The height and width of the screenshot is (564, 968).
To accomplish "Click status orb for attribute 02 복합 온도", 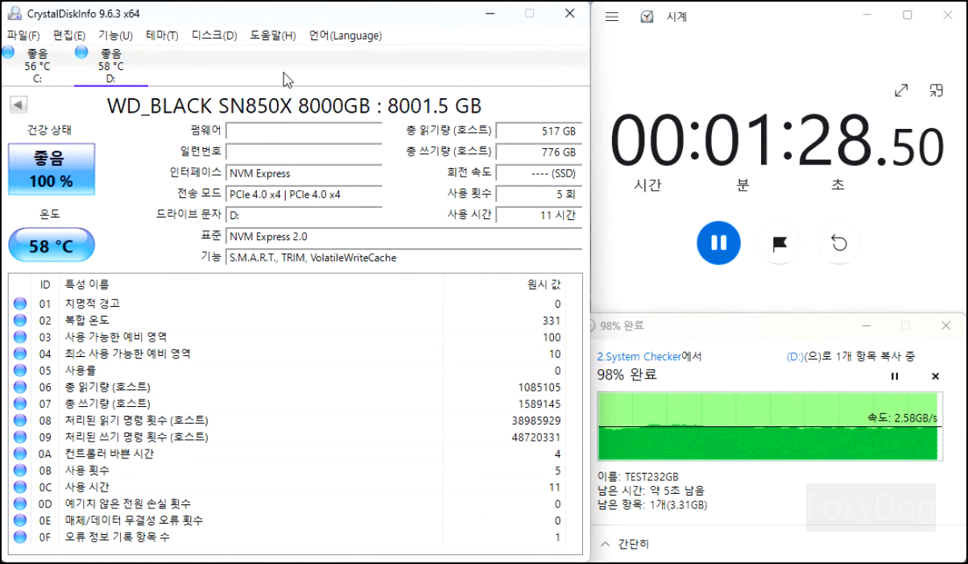I will [x=20, y=321].
